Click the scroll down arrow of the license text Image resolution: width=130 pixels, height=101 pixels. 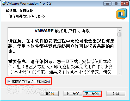pyautogui.click(x=120, y=73)
